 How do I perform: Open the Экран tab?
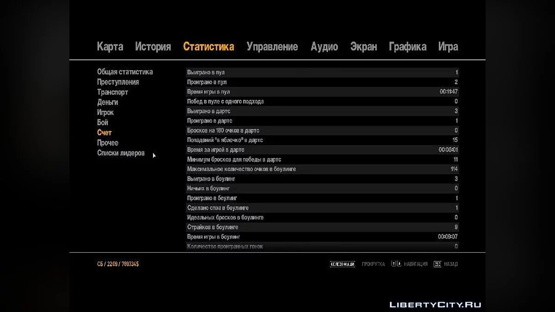364,47
